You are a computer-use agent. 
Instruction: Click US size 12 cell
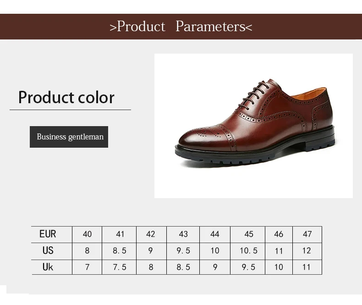307,251
